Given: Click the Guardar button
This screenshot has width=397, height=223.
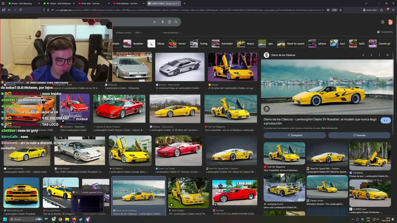Looking at the screenshot, I should point(359,135).
